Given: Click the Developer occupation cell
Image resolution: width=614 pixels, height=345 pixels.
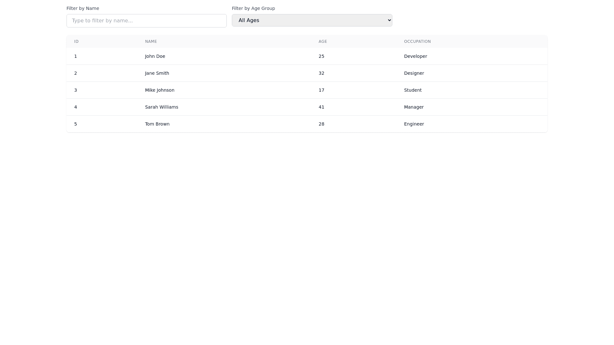Looking at the screenshot, I should [415, 56].
